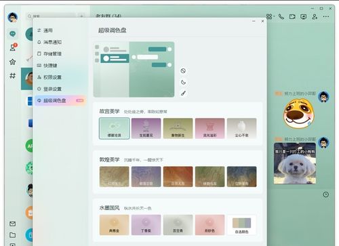The height and width of the screenshot is (246, 339).
Task: Choose the sandy-brown 敦煌美学 texture theme
Action: [115, 177]
